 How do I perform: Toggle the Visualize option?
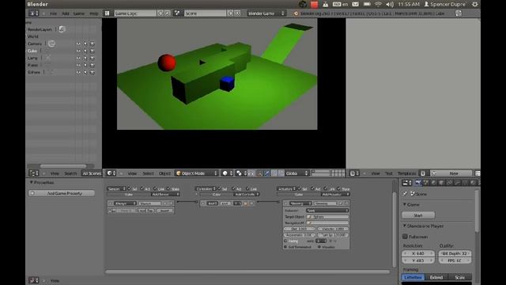coord(319,247)
